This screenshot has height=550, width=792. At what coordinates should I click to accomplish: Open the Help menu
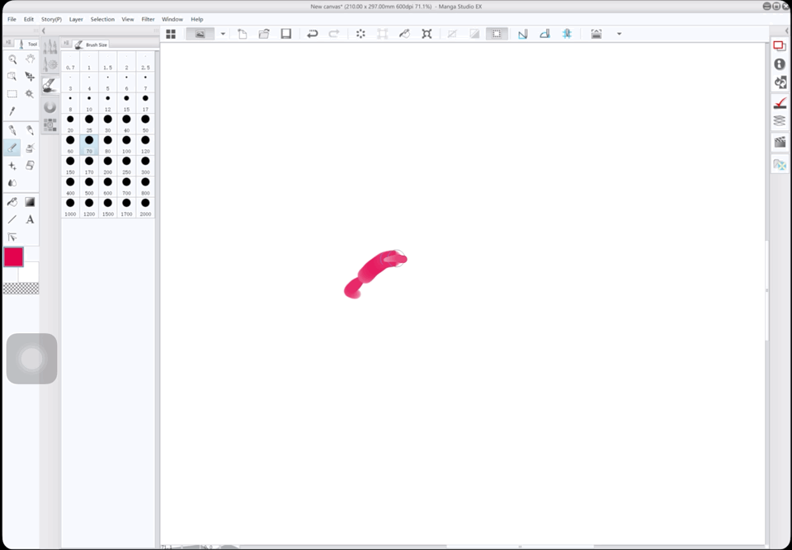[197, 19]
